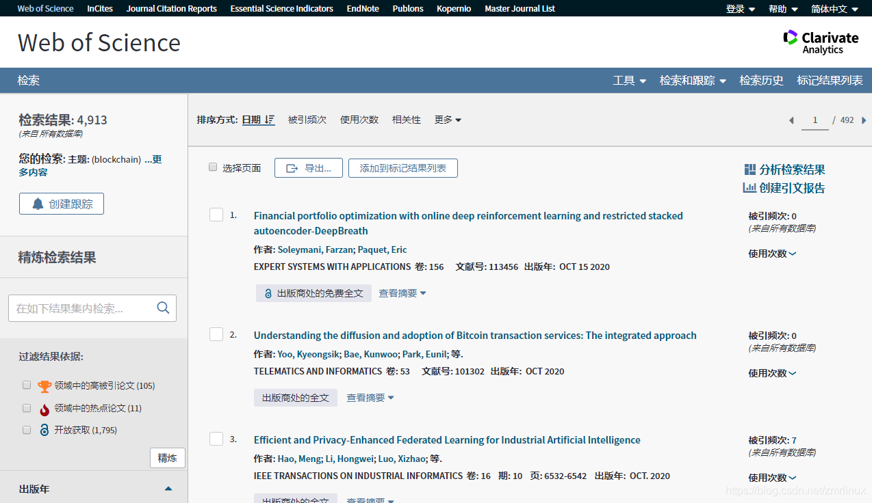Click 添加到标记结果列表 button
The image size is (872, 503).
coord(403,168)
